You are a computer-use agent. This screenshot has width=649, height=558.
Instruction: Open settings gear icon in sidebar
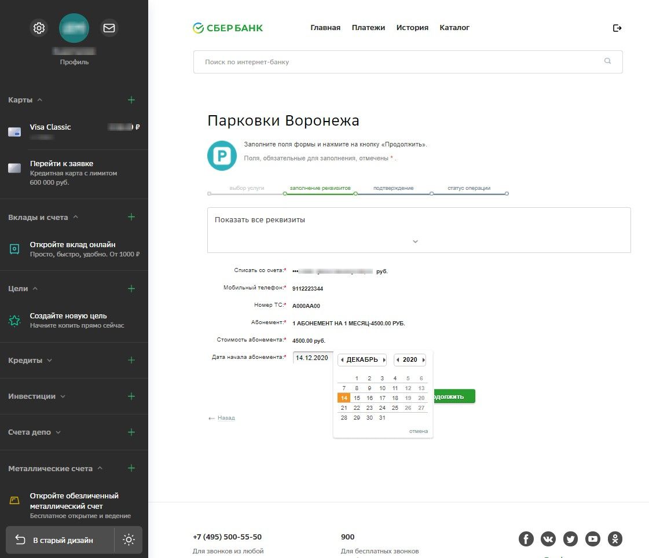pyautogui.click(x=39, y=28)
